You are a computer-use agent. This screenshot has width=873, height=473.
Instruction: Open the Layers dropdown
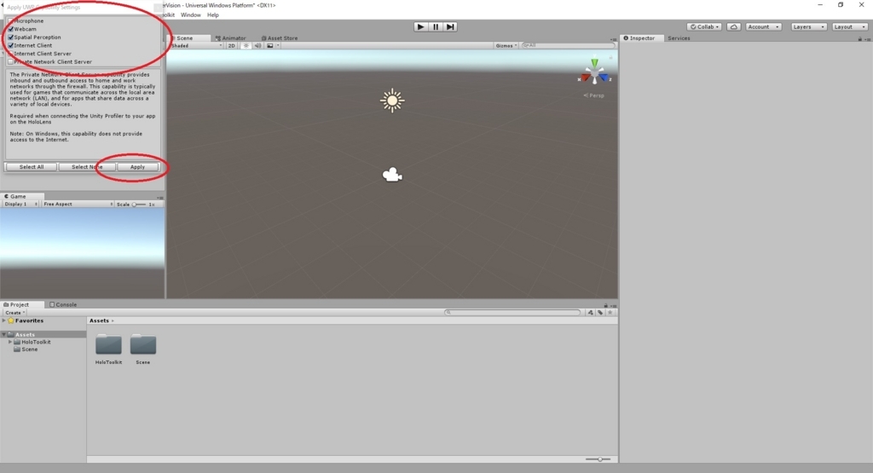coord(808,26)
